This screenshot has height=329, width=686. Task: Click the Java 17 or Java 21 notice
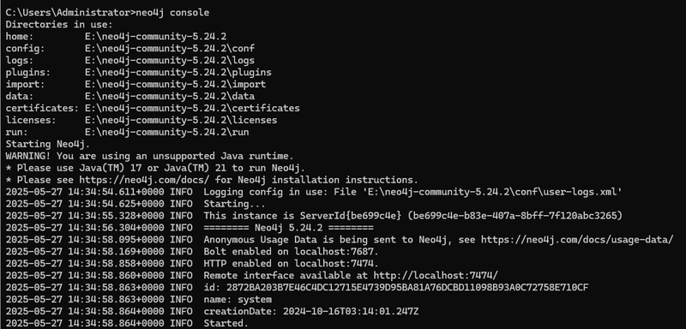[155, 168]
